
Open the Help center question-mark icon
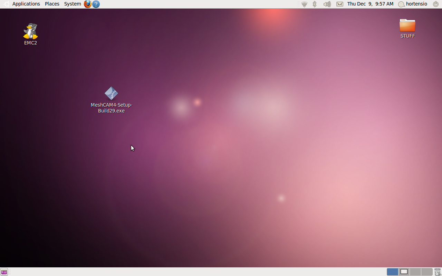coord(96,4)
